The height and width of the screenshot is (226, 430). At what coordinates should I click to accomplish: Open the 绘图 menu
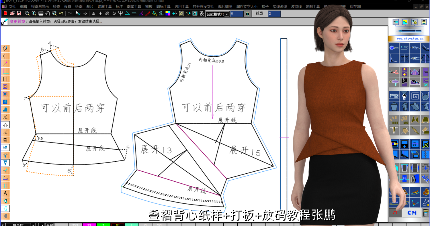(x=79, y=7)
